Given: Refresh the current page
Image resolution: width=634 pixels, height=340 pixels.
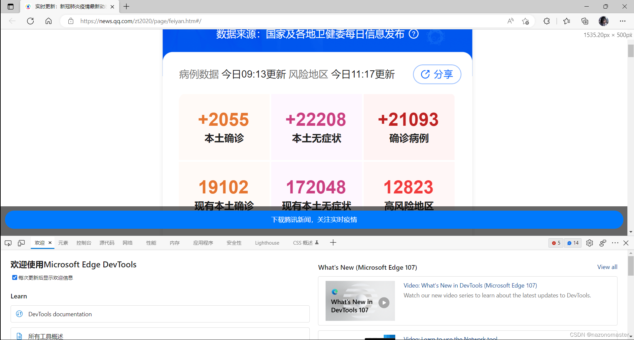Looking at the screenshot, I should 30,21.
